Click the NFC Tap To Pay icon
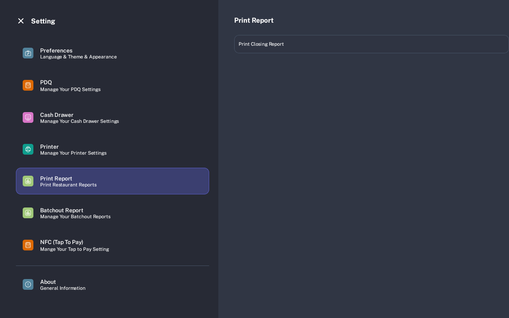Viewport: 509px width, 318px height. coord(28,245)
